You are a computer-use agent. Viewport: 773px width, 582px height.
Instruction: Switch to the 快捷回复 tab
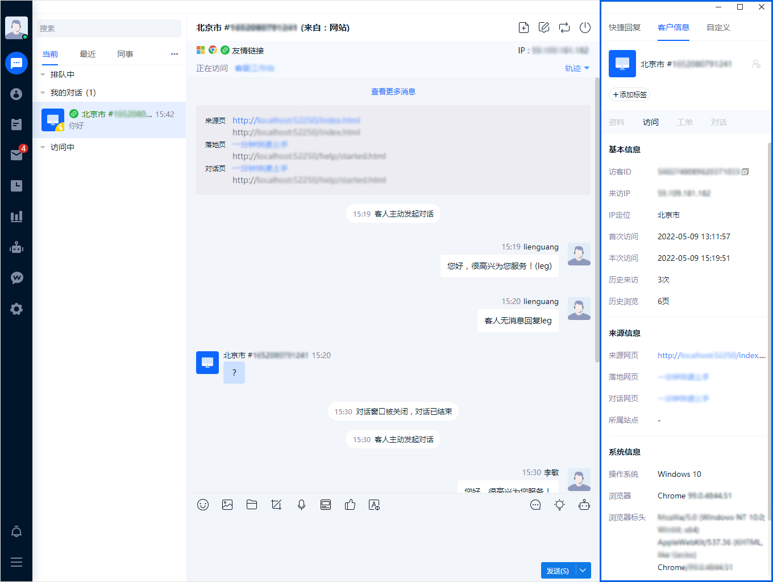point(625,27)
